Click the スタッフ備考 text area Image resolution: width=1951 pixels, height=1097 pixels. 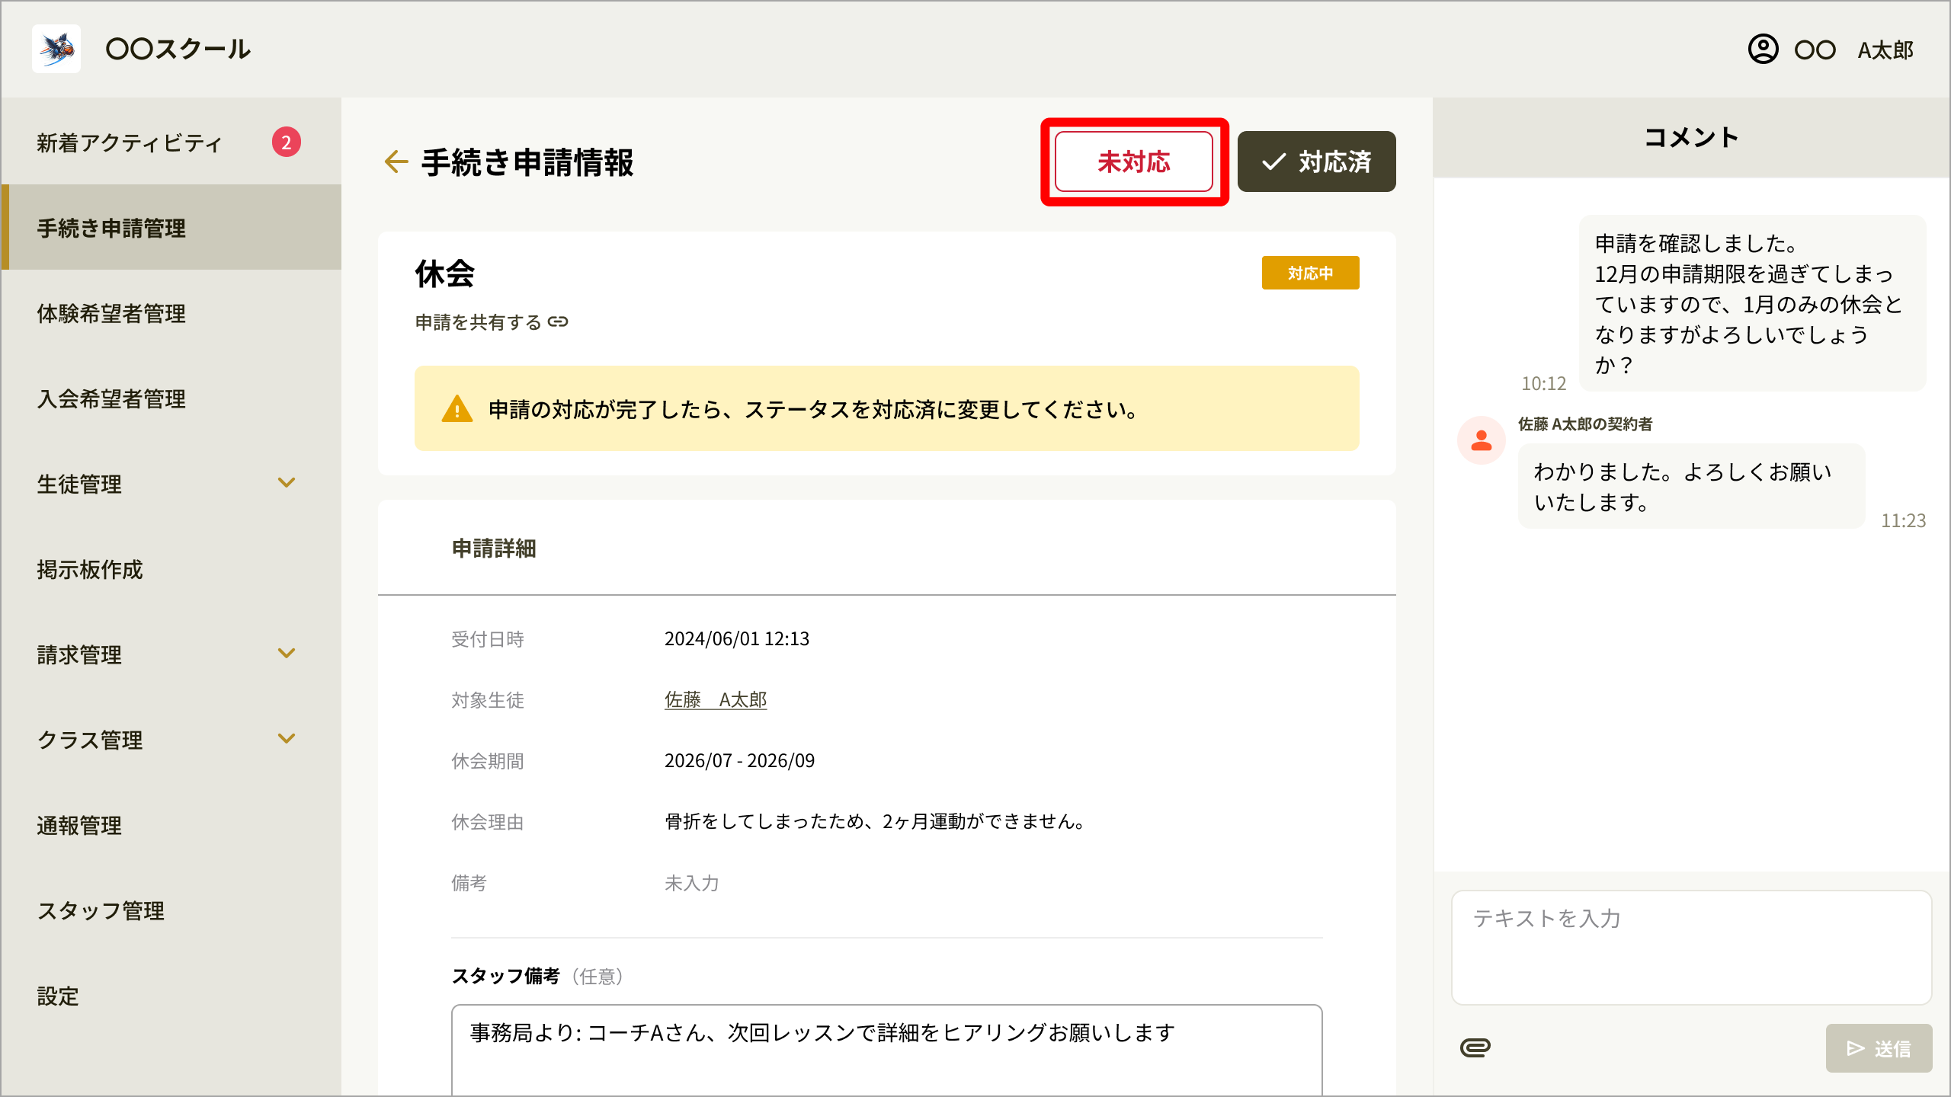click(x=886, y=1050)
